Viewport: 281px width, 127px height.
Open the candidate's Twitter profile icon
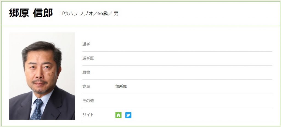pyautogui.click(x=128, y=115)
